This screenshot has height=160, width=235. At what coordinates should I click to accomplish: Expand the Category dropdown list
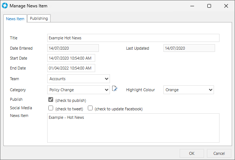(x=79, y=90)
